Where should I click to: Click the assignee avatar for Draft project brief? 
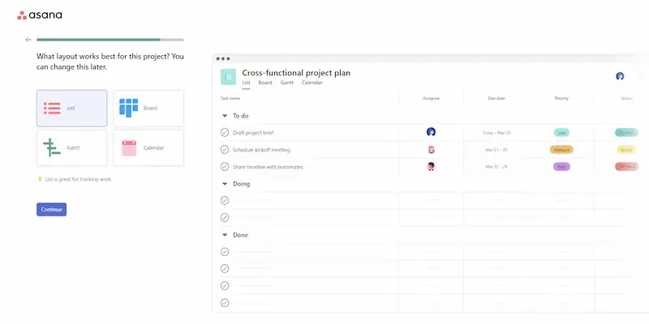click(x=431, y=132)
